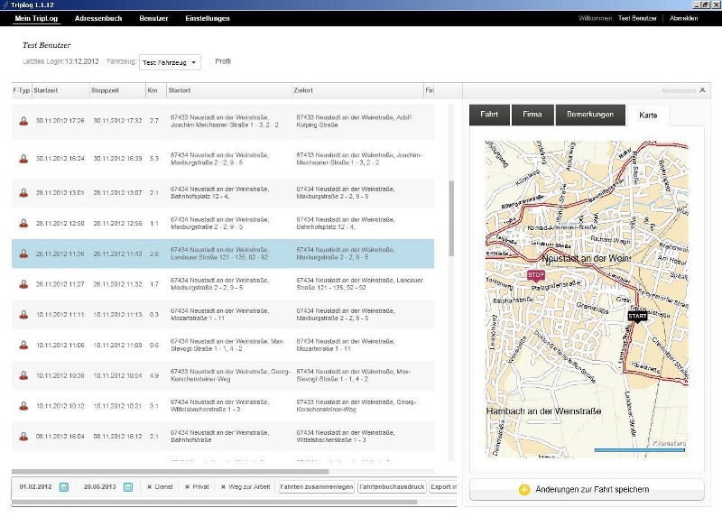The image size is (722, 517).
Task: Click the Km column header
Action: click(x=155, y=90)
